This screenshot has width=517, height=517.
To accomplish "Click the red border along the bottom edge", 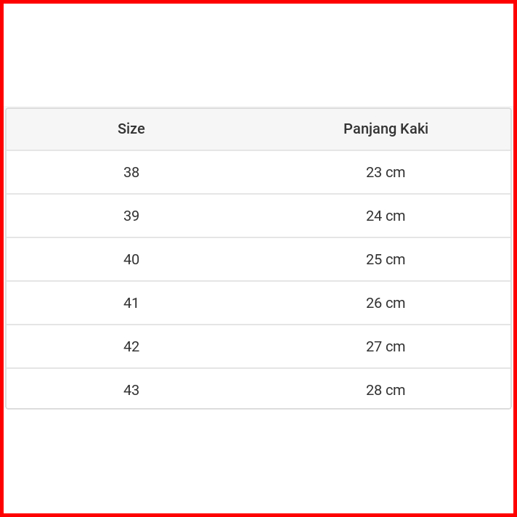I will (x=258, y=515).
